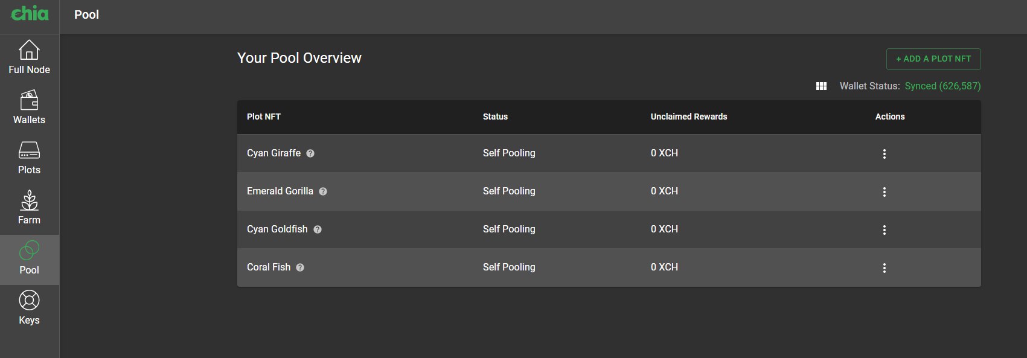Select the Pool sidebar item
The width and height of the screenshot is (1027, 358).
(29, 259)
